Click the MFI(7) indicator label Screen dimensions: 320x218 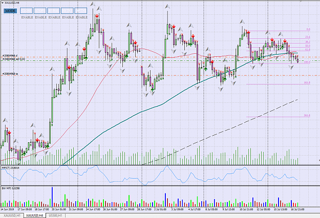[x=11, y=168]
